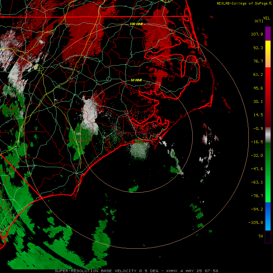Click the 92.3 value on velocity scale

coord(258,48)
